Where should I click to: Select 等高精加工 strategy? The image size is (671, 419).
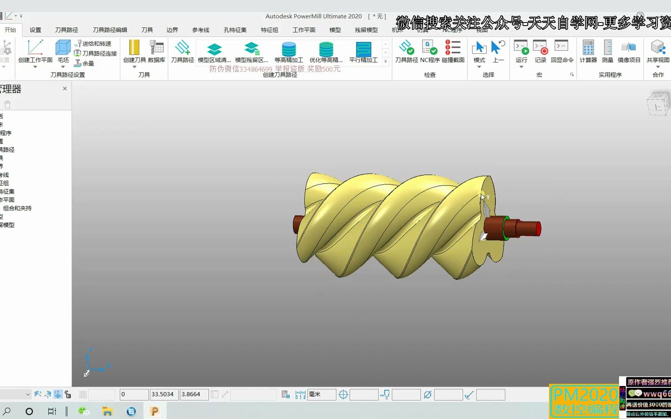(289, 52)
